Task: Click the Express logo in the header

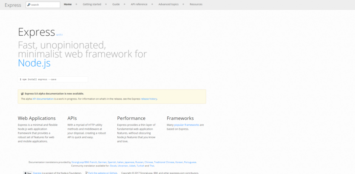Action: click(x=13, y=5)
